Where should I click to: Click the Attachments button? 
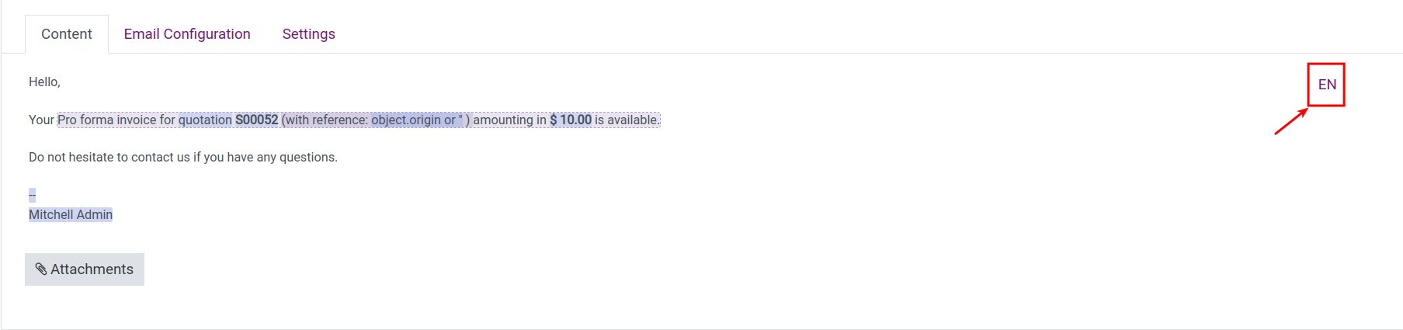click(85, 269)
